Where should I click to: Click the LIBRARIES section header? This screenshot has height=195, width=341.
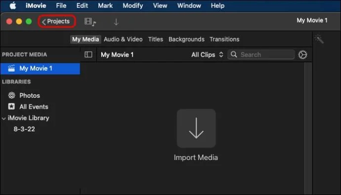[x=16, y=82]
